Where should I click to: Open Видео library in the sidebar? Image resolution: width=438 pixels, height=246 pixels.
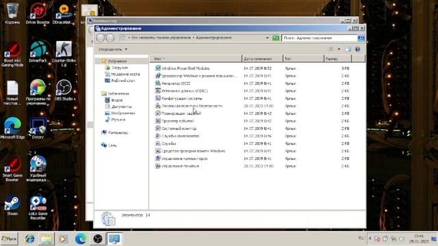point(117,100)
